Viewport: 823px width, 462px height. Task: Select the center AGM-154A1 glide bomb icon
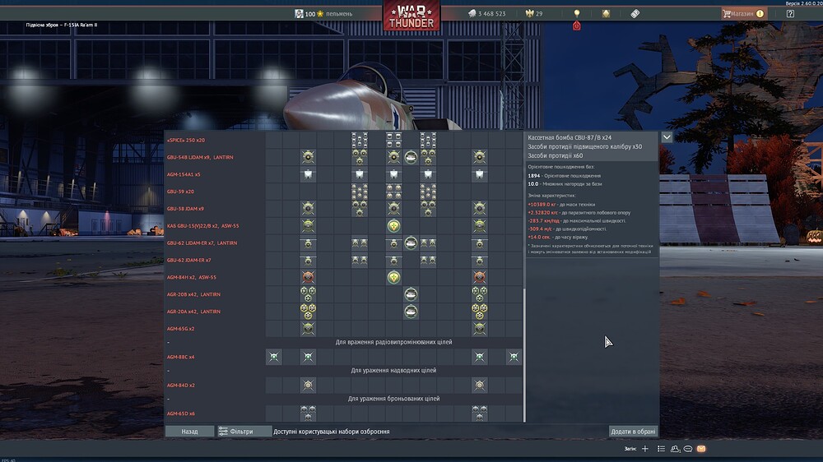(393, 174)
